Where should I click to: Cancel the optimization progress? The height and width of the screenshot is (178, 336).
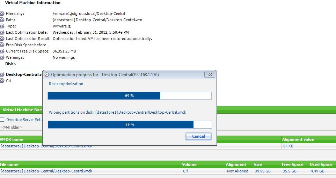[198, 136]
